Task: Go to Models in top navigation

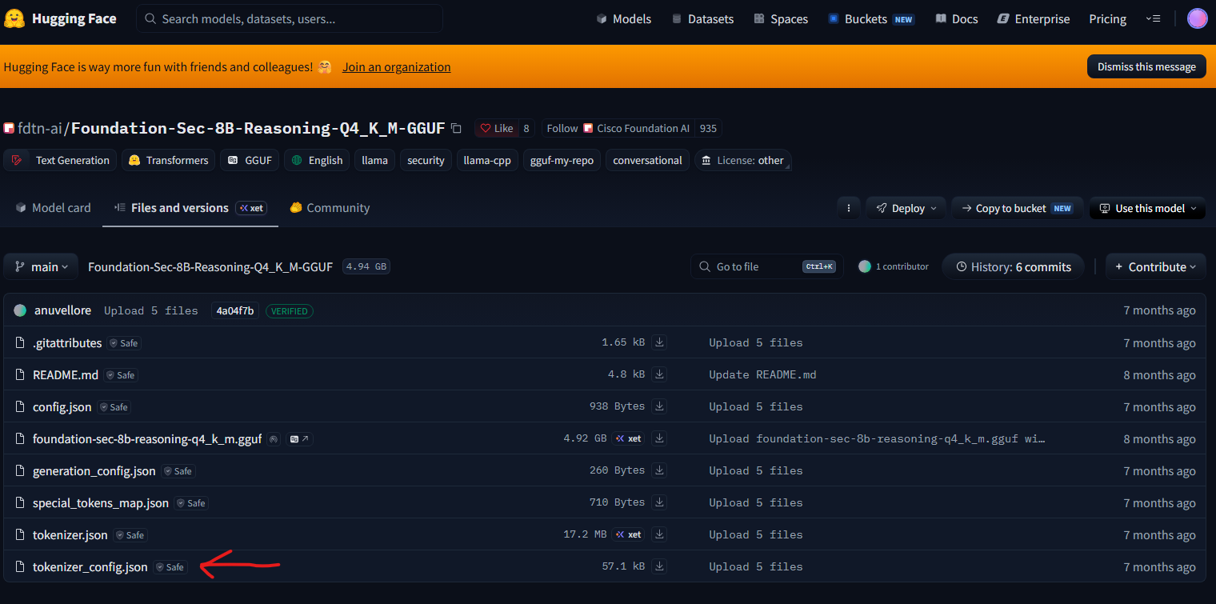Action: pyautogui.click(x=624, y=18)
